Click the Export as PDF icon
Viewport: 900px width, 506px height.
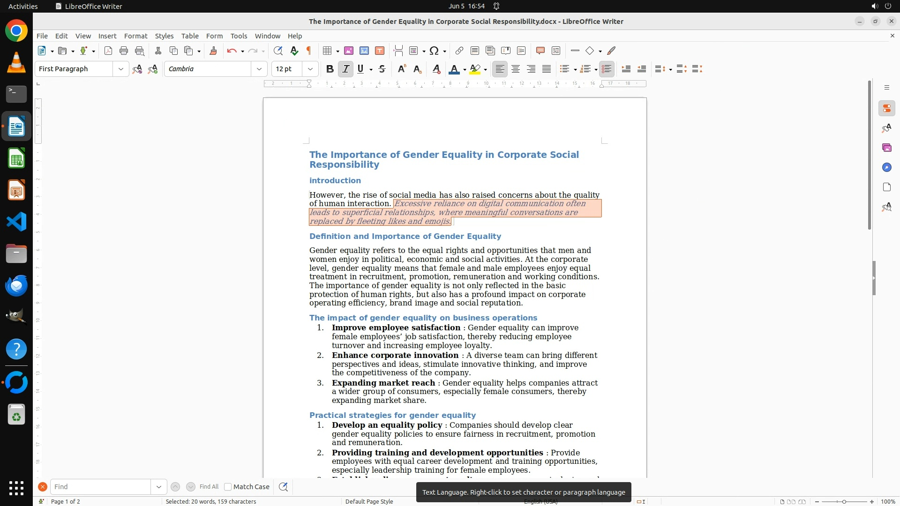point(108,51)
